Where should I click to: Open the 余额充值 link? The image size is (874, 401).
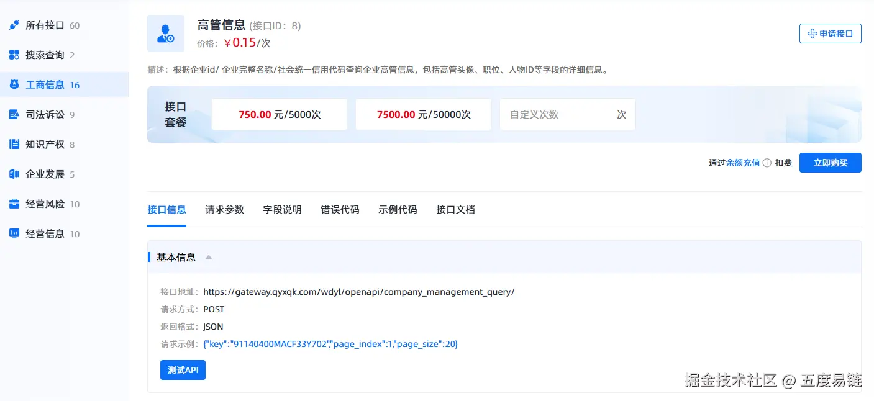[743, 163]
